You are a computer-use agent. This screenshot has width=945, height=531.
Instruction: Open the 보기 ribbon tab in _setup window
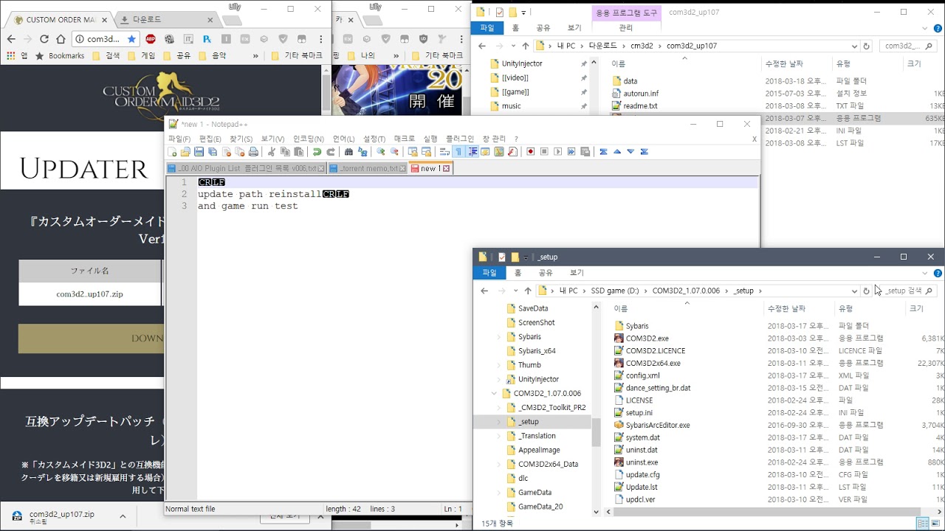[577, 273]
